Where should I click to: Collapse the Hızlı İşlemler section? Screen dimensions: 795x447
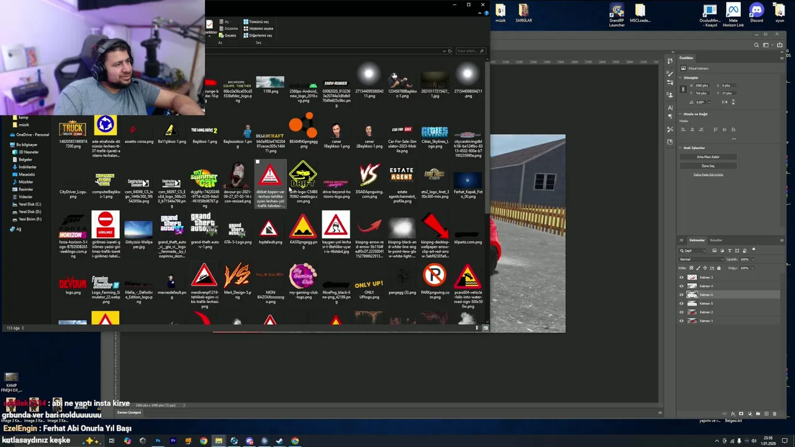(680, 148)
